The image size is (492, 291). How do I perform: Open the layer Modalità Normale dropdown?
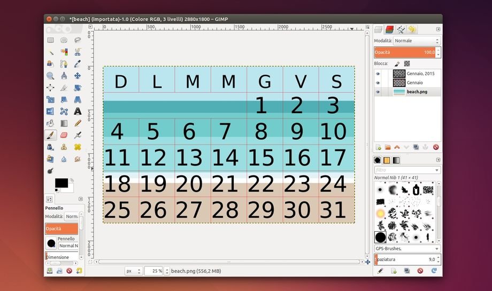417,41
